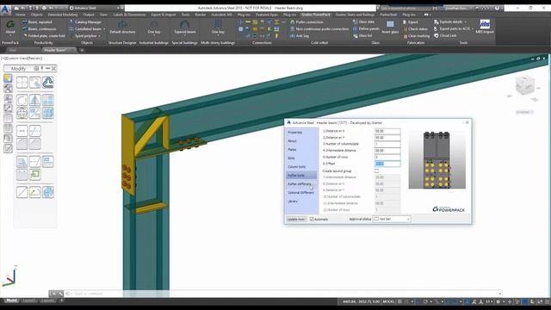The height and width of the screenshot is (310, 551).
Task: Open Optional Stiffeners in dialog sidebar
Action: [x=300, y=193]
